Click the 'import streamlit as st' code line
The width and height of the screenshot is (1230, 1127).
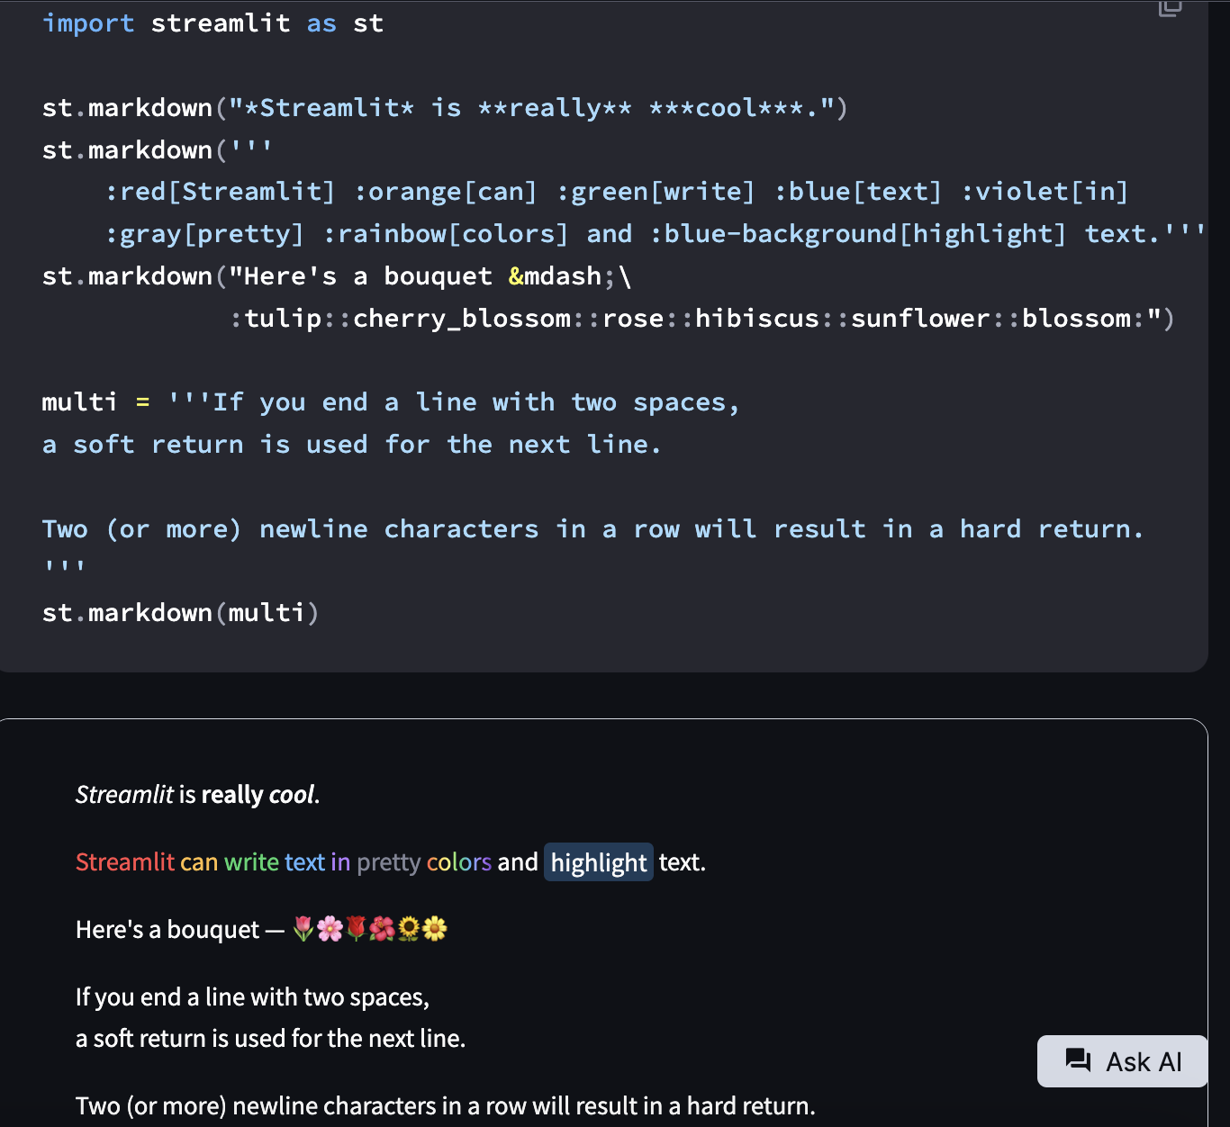[x=213, y=23]
